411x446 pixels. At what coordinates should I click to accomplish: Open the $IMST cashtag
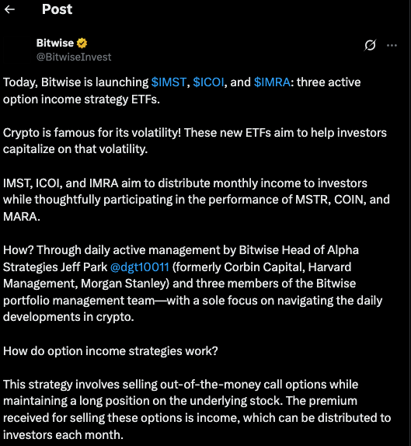tap(169, 82)
